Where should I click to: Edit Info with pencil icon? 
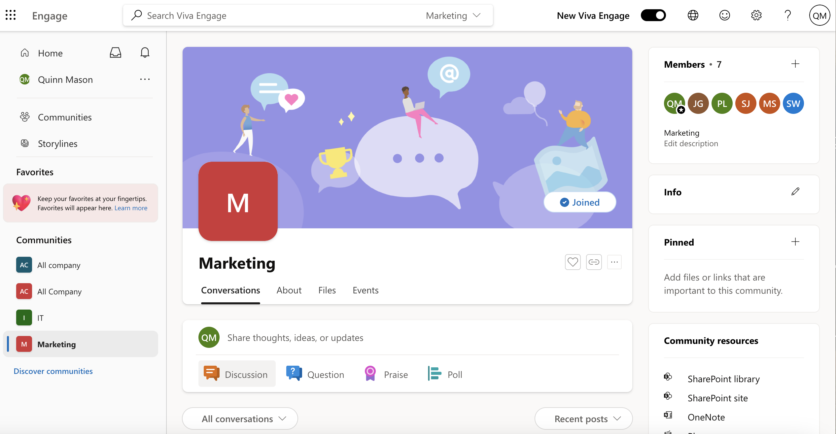tap(795, 191)
